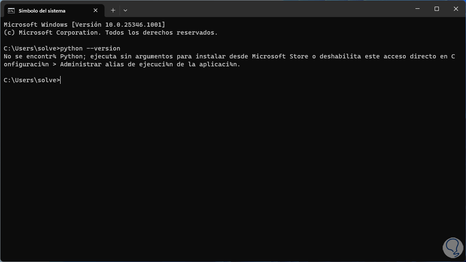Click the "Microsoft Windows" version header line

(x=36, y=25)
